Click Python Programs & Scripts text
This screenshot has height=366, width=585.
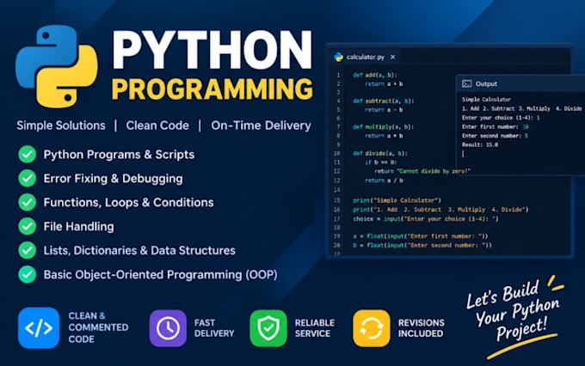pyautogui.click(x=119, y=155)
